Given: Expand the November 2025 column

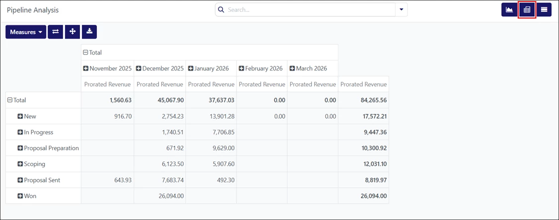Looking at the screenshot, I should (x=107, y=68).
